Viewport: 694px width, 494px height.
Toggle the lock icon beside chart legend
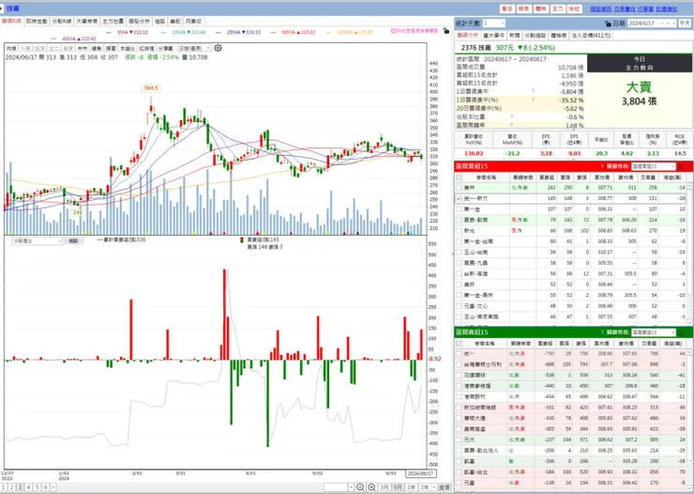[445, 31]
